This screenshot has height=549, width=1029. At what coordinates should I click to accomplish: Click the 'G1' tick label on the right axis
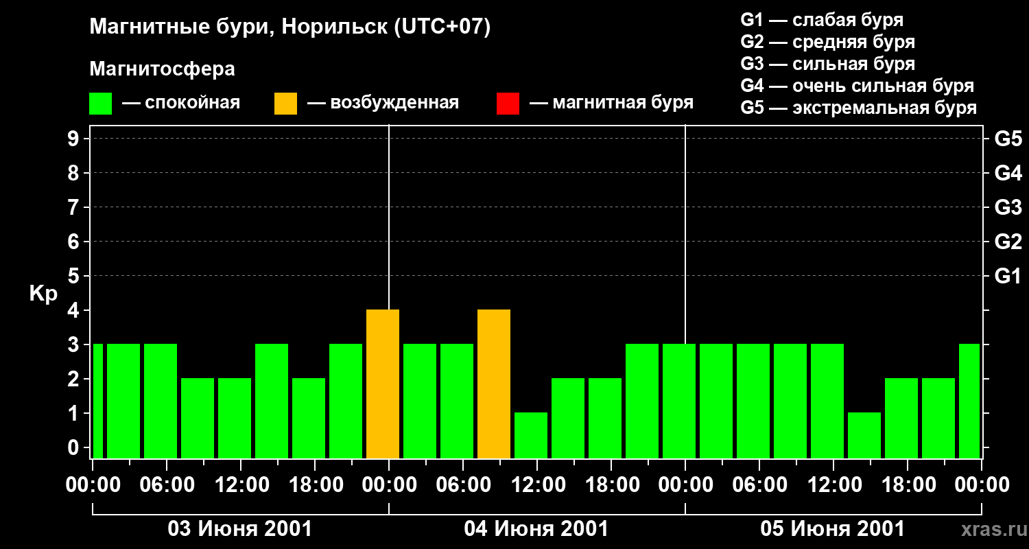1008,276
